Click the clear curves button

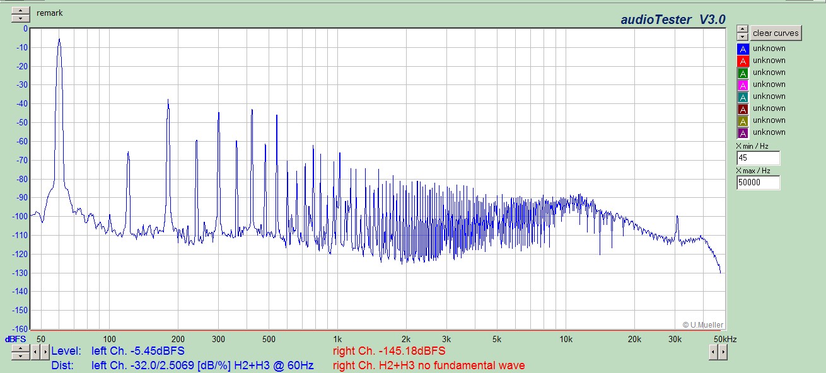[776, 33]
